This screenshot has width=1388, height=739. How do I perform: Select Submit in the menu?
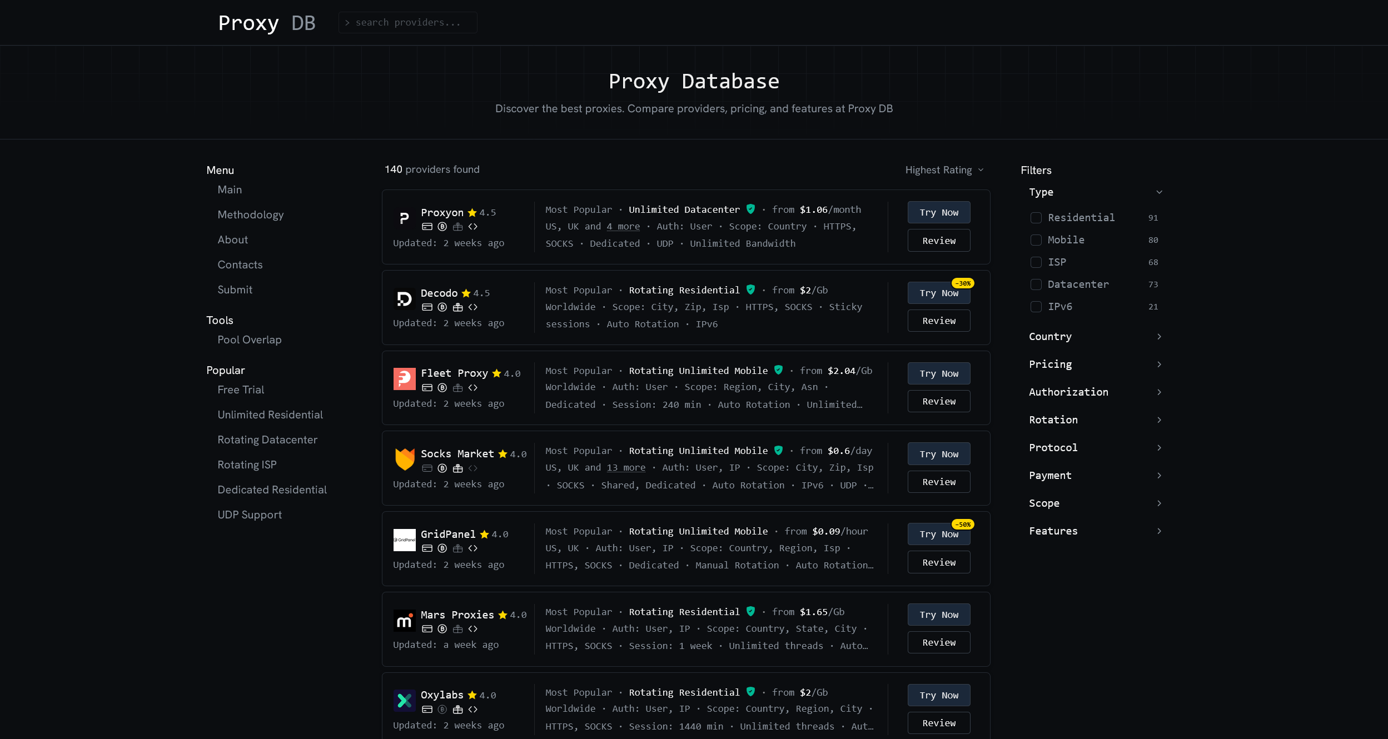[235, 290]
